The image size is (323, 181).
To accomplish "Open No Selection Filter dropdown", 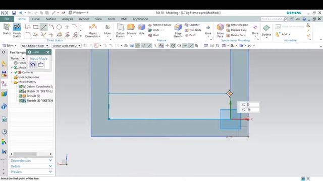I will 35,46.
